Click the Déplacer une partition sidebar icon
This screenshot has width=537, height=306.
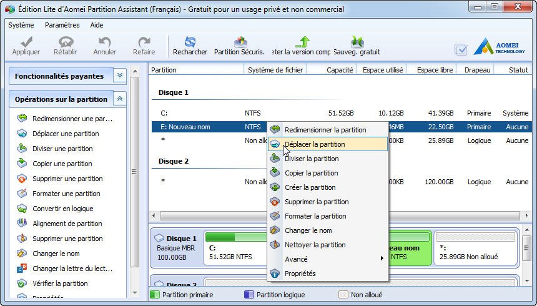[22, 134]
